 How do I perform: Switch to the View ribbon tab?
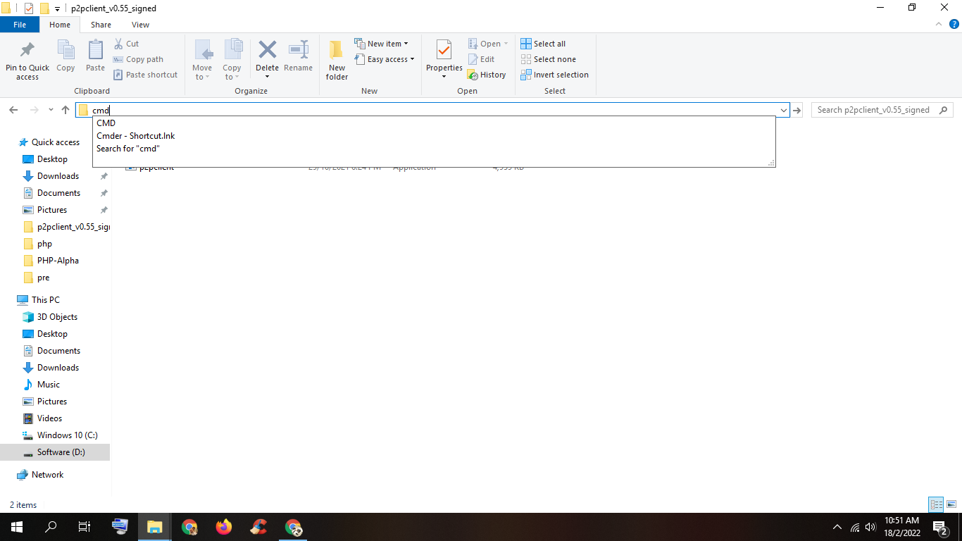(140, 25)
